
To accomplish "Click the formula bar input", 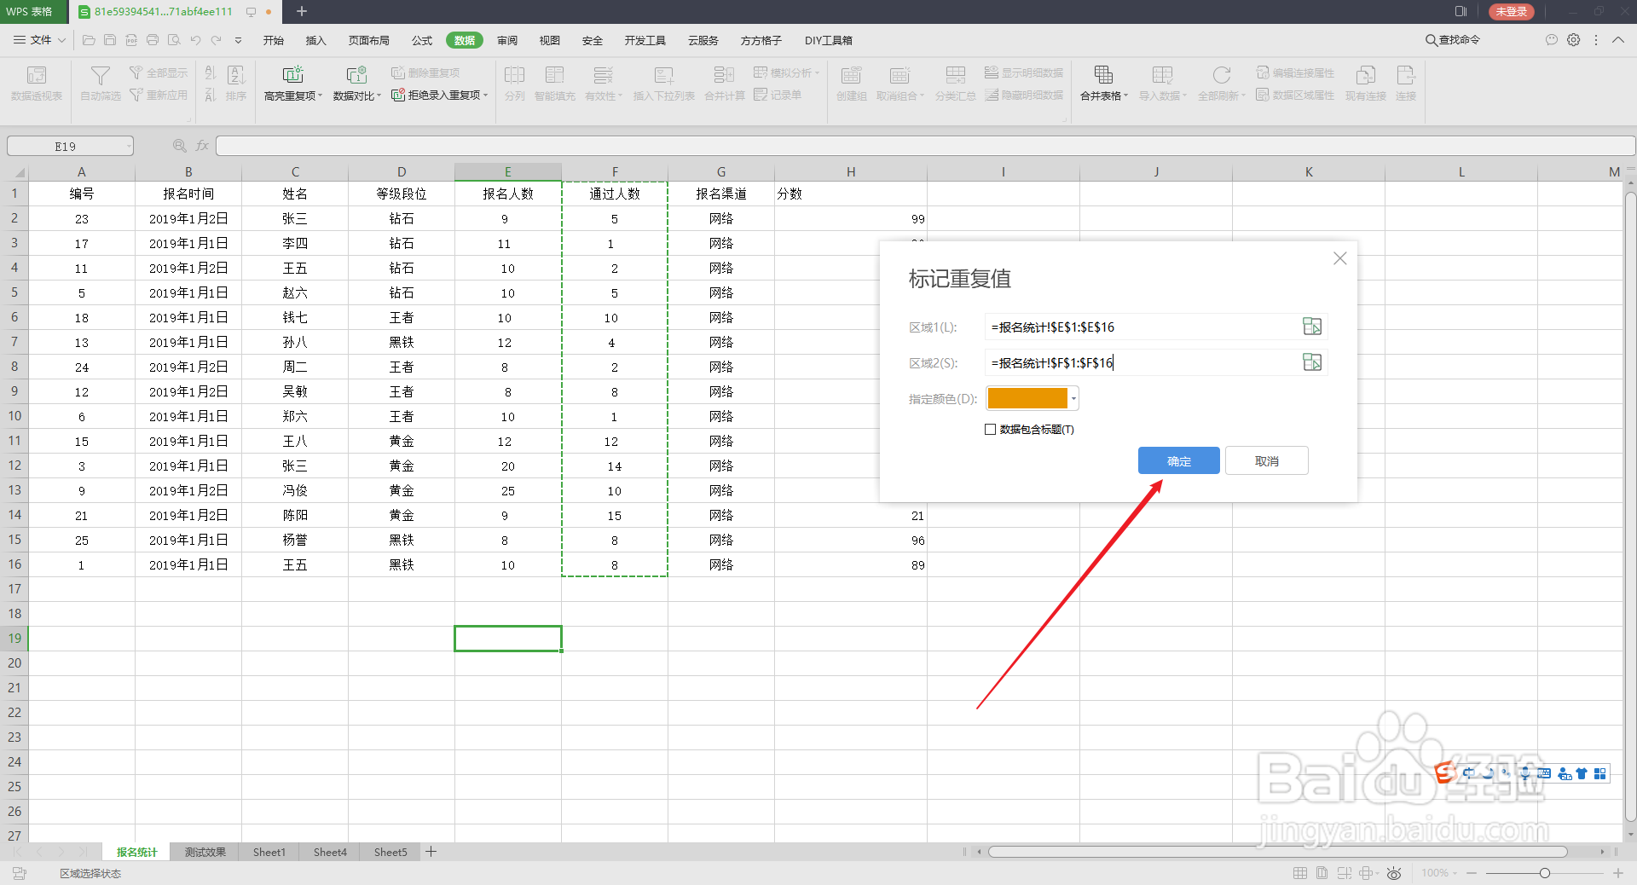I will [x=924, y=146].
